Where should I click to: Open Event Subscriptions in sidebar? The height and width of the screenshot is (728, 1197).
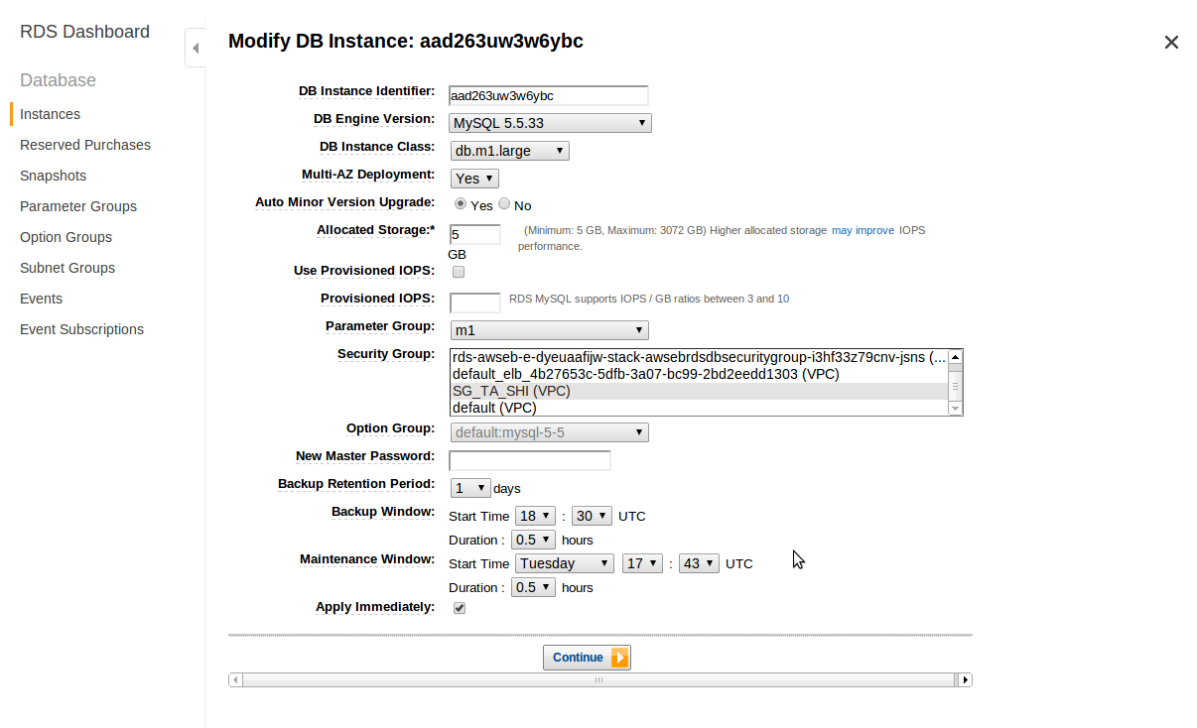(x=81, y=329)
